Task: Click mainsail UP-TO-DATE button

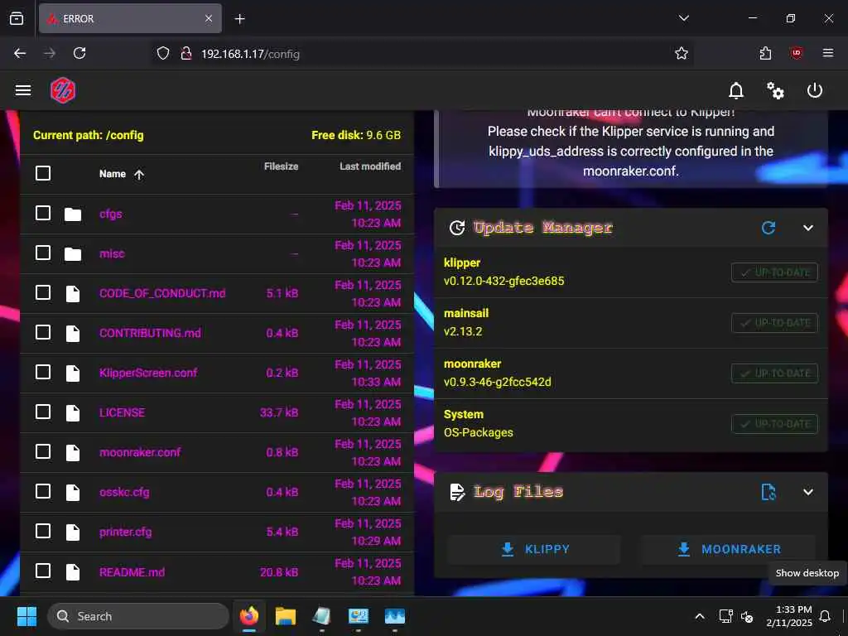Action: [774, 323]
